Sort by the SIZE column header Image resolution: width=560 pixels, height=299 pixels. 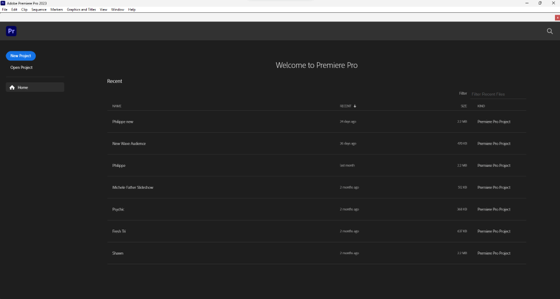click(x=464, y=106)
